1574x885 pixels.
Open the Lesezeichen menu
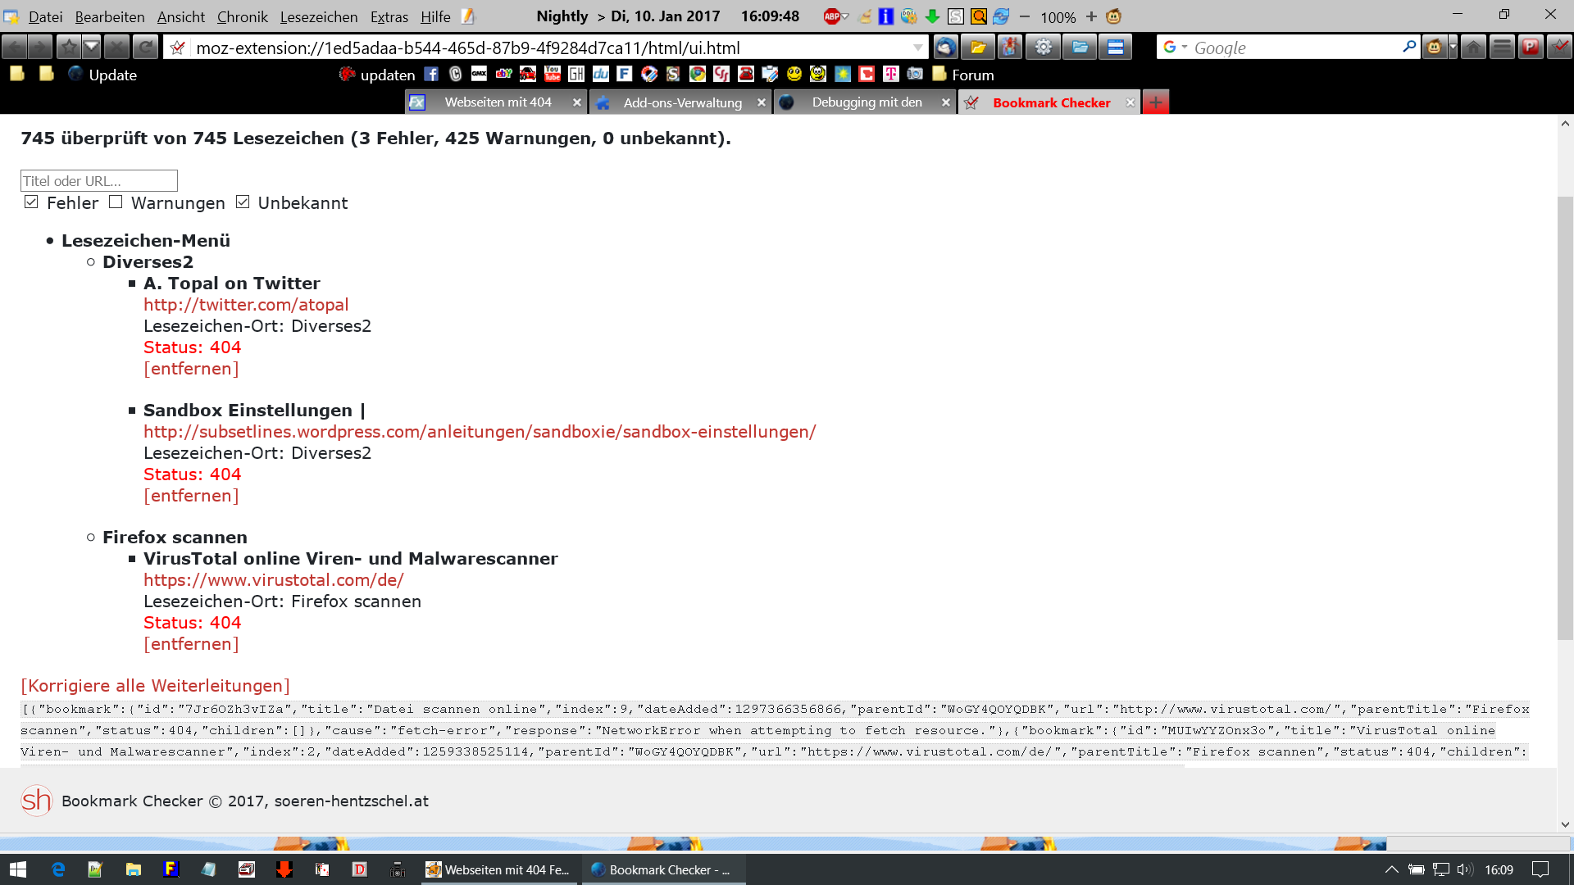[318, 16]
